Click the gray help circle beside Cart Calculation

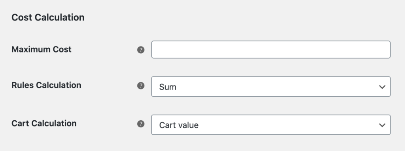(141, 124)
